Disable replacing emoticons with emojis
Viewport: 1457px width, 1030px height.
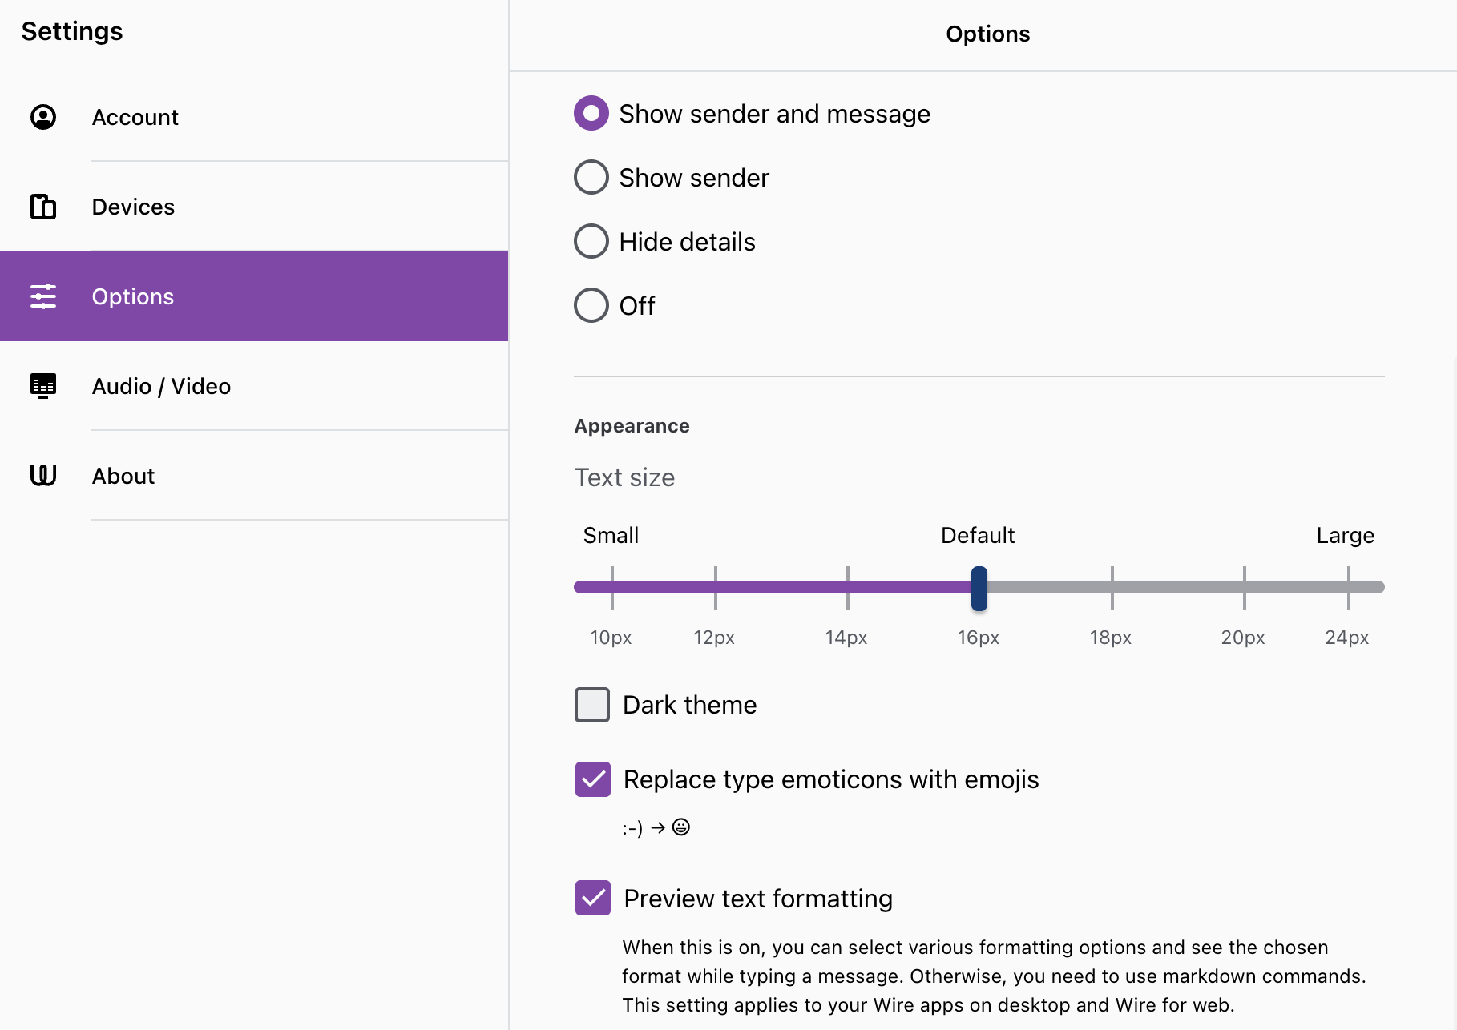[593, 779]
